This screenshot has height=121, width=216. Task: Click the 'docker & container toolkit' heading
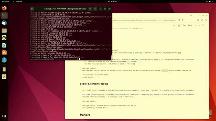pos(94,84)
